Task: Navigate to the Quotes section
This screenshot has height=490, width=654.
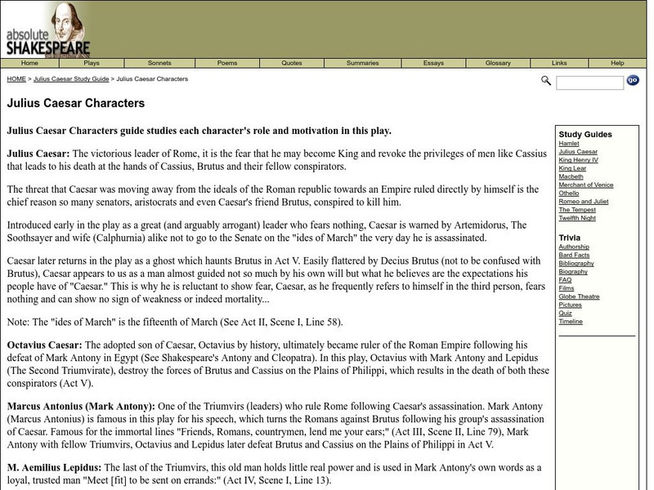Action: coord(292,61)
